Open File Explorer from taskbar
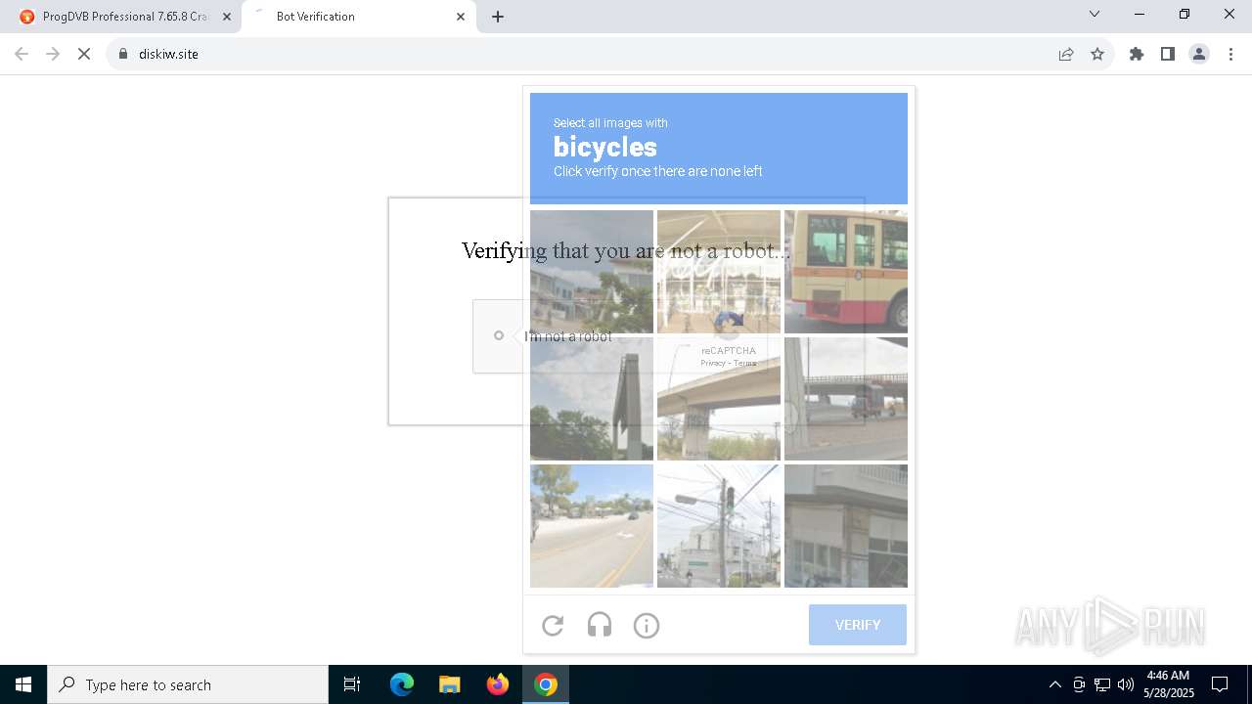 (x=449, y=684)
